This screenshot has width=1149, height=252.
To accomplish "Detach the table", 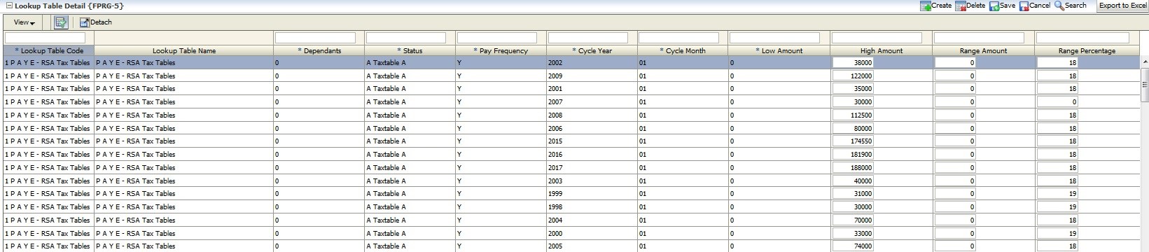I will (96, 22).
